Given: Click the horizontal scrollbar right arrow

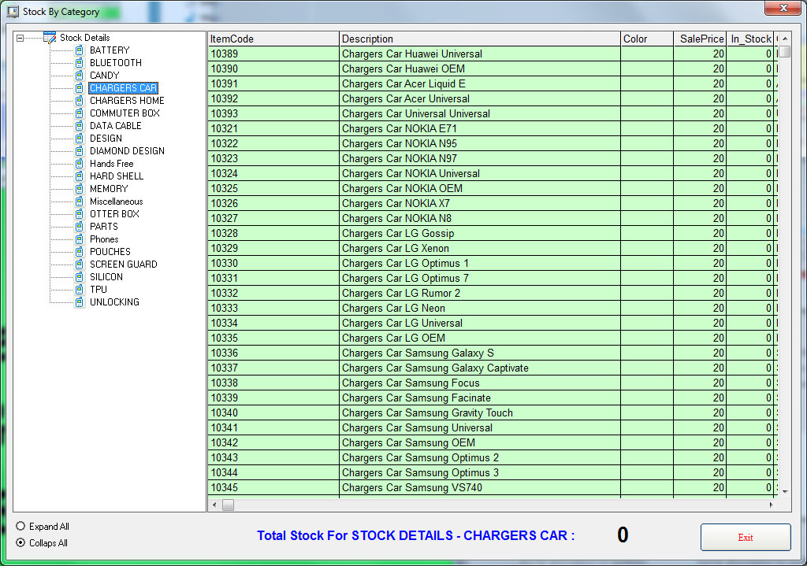Looking at the screenshot, I should pyautogui.click(x=771, y=505).
